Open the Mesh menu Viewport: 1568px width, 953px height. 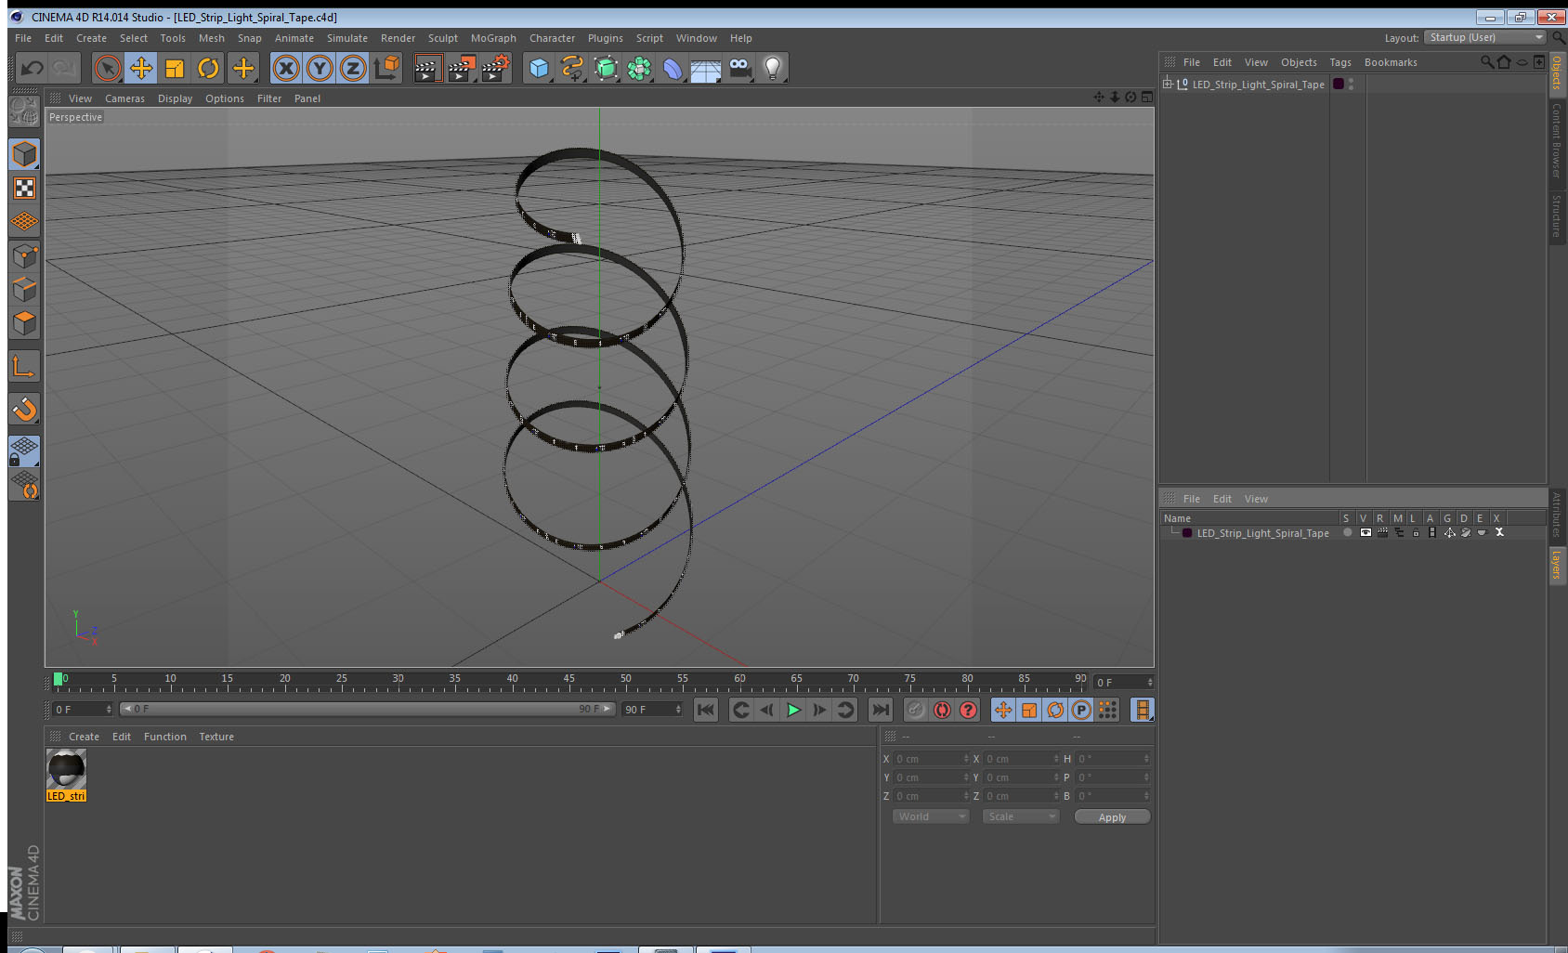212,38
